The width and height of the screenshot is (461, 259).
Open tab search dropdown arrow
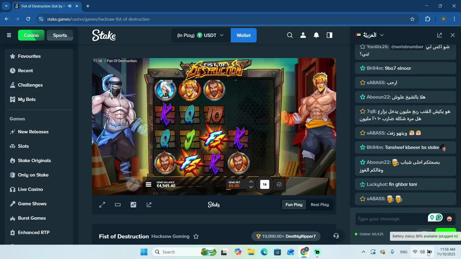click(6, 6)
